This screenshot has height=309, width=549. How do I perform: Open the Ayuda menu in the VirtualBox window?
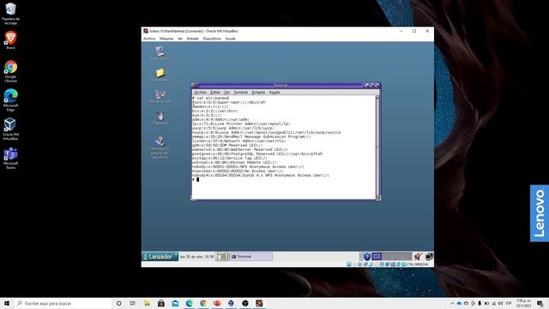(x=231, y=39)
